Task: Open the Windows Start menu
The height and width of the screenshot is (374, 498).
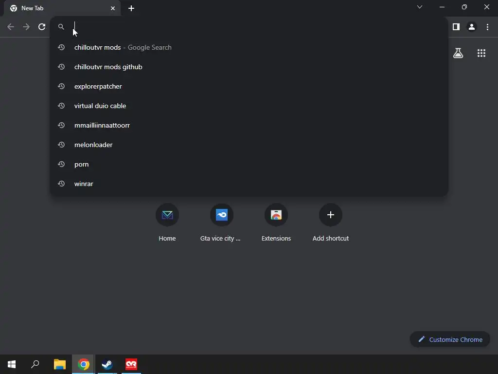Action: tap(12, 364)
